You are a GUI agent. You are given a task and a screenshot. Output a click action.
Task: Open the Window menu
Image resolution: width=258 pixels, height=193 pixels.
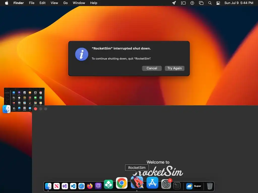[79, 3]
